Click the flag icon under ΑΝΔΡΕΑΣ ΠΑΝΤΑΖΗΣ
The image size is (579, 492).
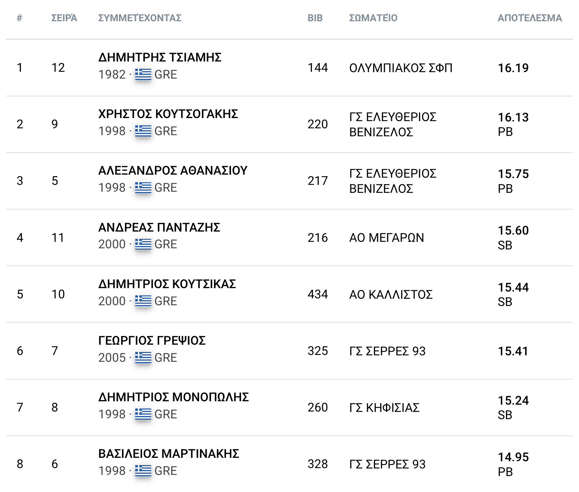click(x=143, y=244)
